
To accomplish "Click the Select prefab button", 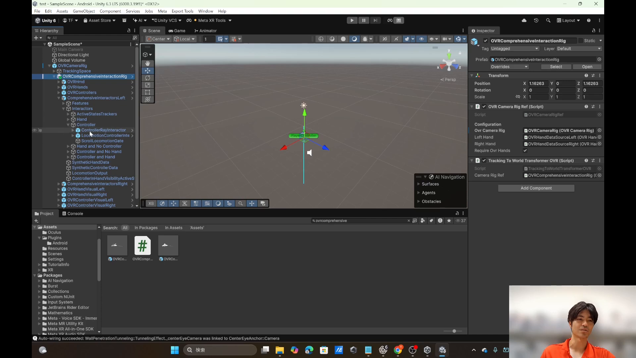I will 556,67.
